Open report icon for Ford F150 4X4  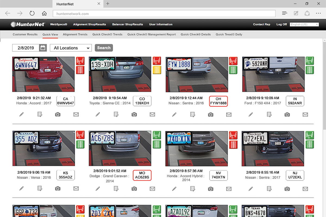[269, 114]
